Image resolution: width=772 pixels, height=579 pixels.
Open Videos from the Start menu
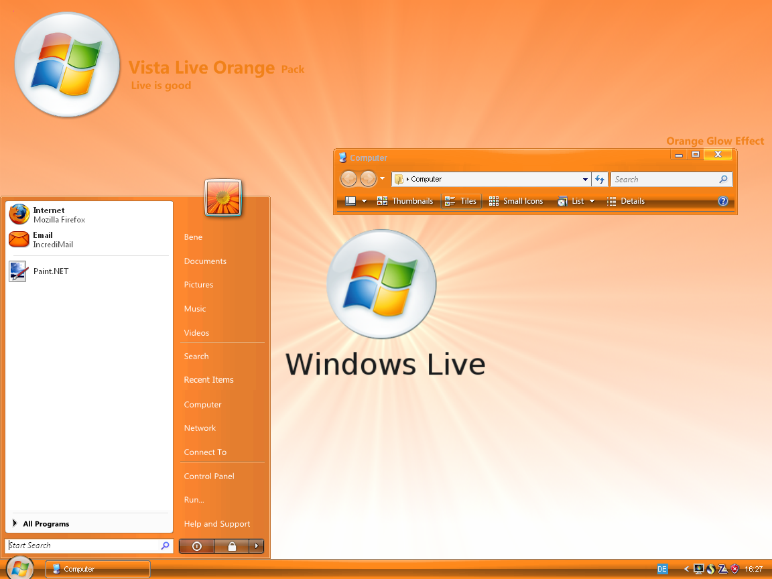pos(196,333)
